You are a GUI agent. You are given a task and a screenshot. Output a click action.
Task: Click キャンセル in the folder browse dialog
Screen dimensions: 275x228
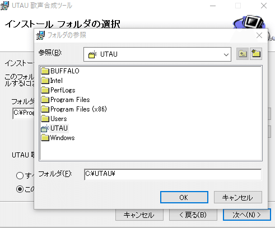238,197
